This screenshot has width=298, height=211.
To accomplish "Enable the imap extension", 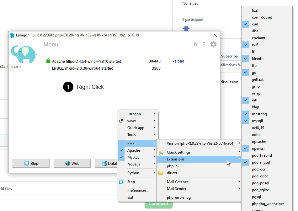I will coord(267,93).
